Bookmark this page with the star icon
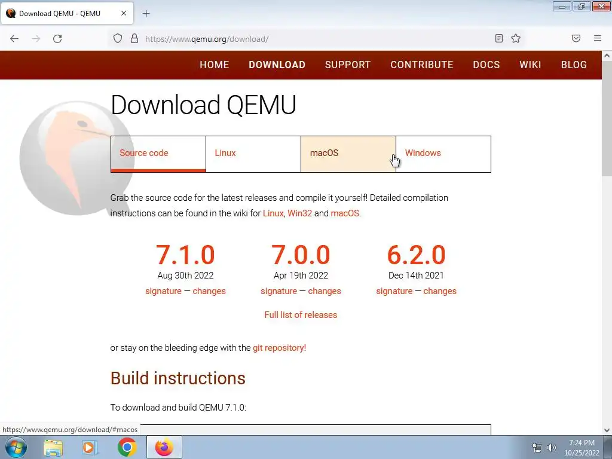 [x=516, y=38]
